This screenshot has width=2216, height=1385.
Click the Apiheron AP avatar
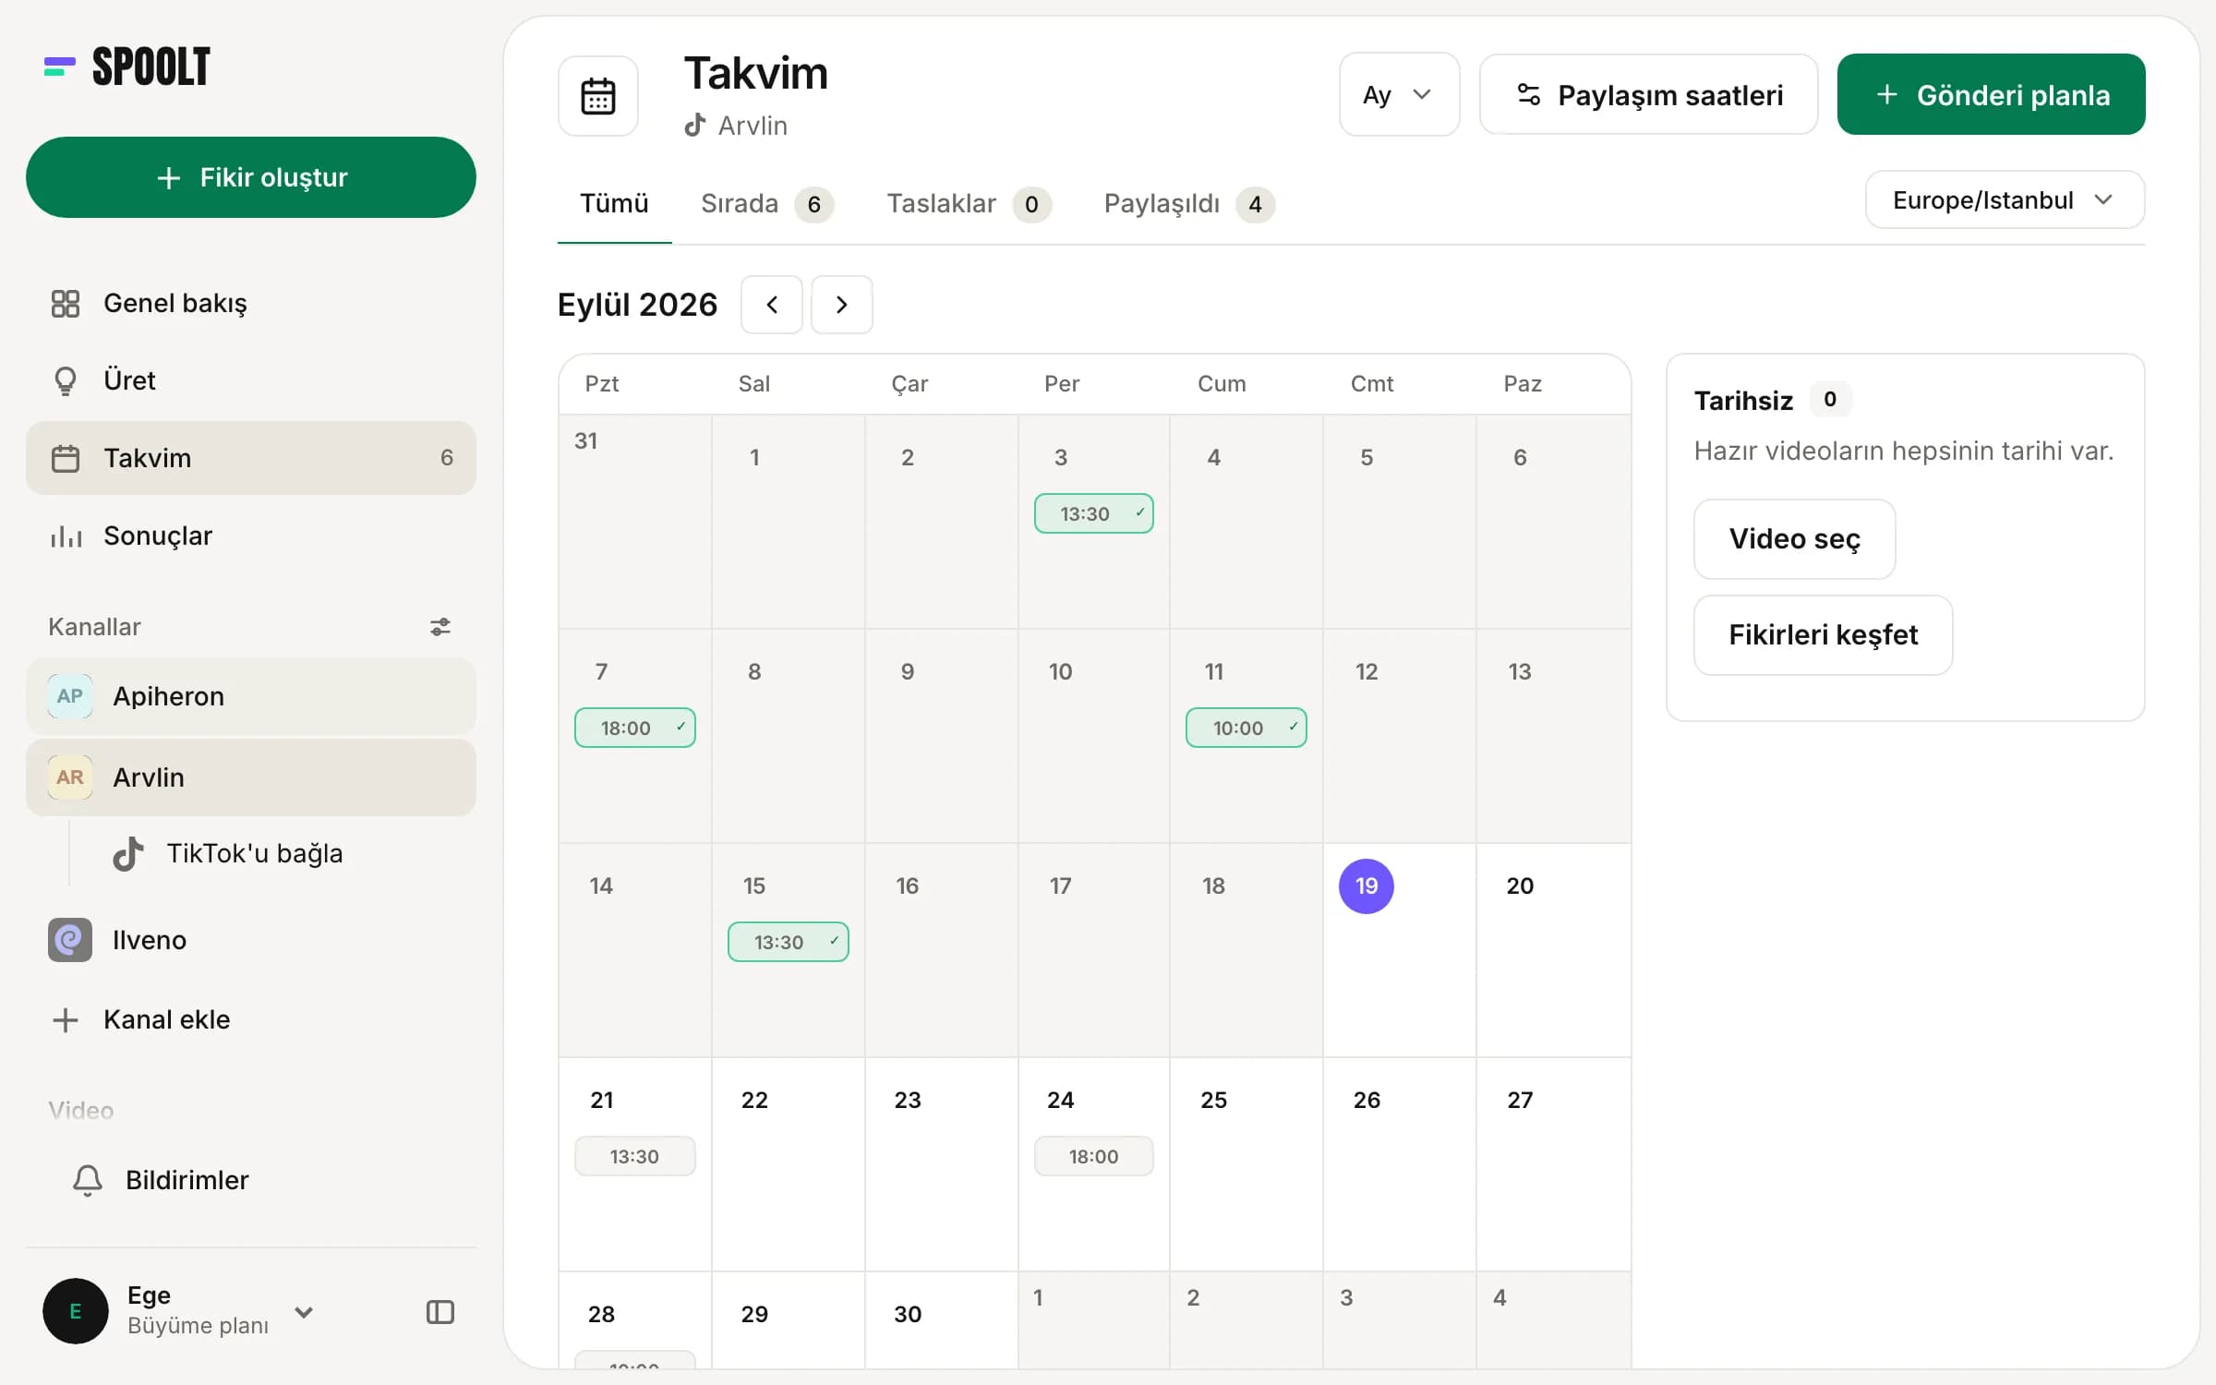[70, 696]
